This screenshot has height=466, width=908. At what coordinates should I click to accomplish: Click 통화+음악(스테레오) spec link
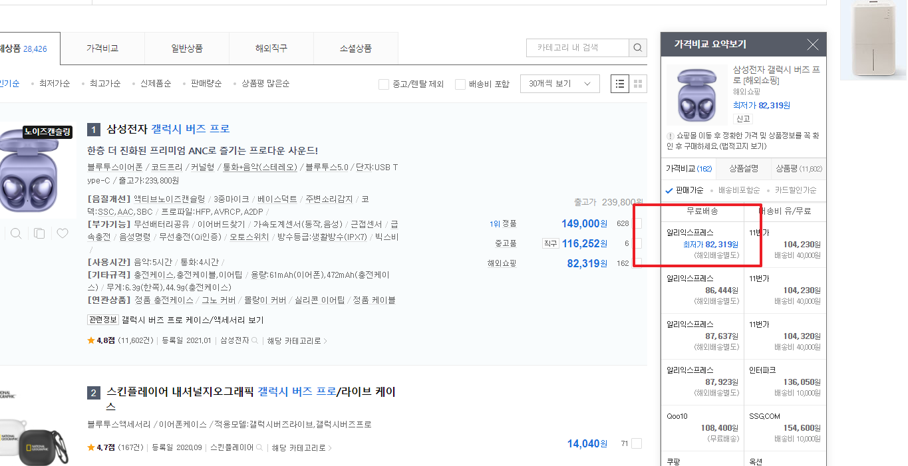(260, 167)
